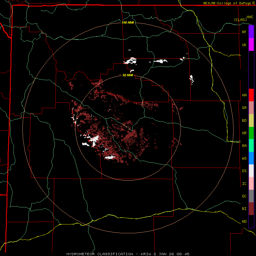Click the 'ND' legend label
Screen dimensions: 256x256
pos(244,222)
